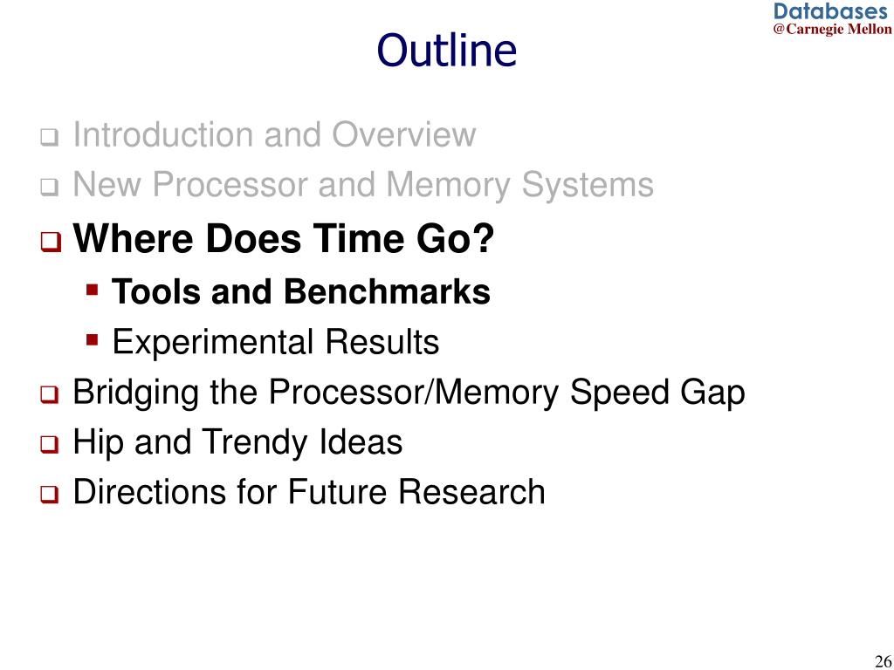
Task: Click Bridging the Processor/Memory Speed Gap text
Action: (409, 393)
